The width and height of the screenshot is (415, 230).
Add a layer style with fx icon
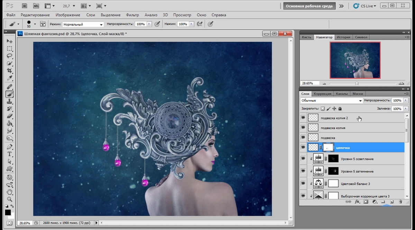[358, 201]
